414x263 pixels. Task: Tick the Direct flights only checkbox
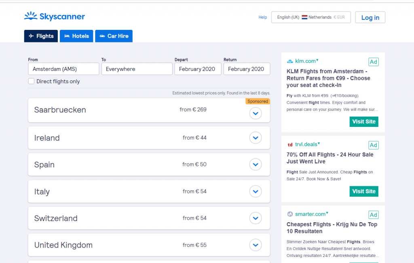(31, 81)
